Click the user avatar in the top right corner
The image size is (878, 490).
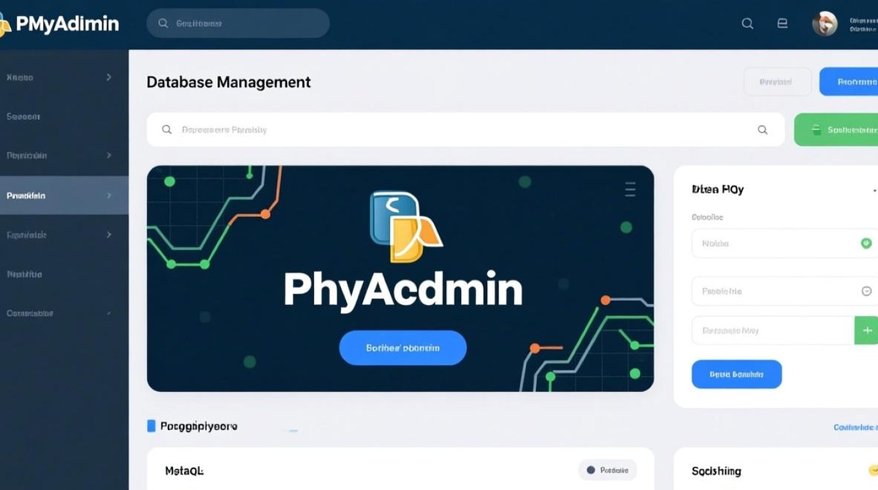click(x=825, y=23)
